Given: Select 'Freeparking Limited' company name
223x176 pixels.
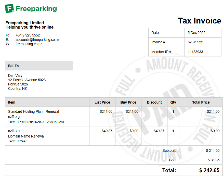Looking at the screenshot, I should 25,23.
